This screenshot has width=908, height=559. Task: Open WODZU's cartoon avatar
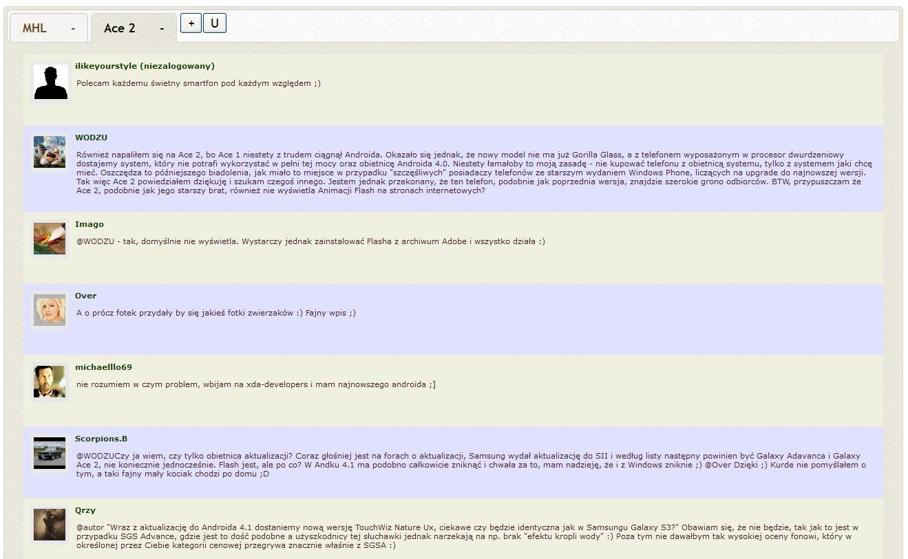(50, 152)
